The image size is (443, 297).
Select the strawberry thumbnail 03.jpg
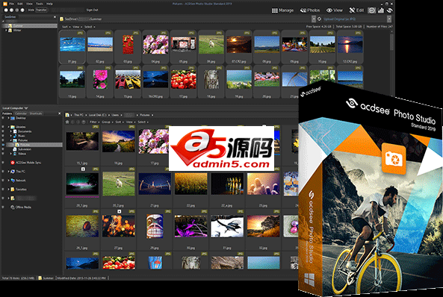point(128,47)
